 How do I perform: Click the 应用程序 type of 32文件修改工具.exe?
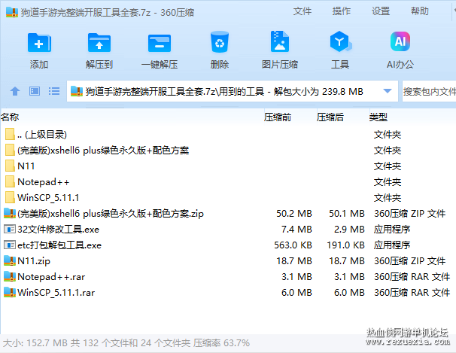tap(392, 229)
